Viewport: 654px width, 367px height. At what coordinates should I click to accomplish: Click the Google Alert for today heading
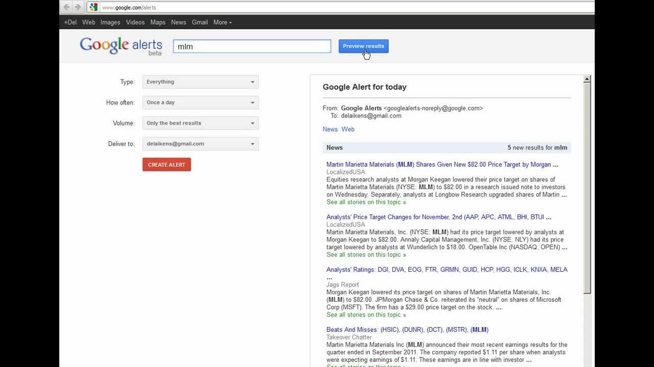365,87
